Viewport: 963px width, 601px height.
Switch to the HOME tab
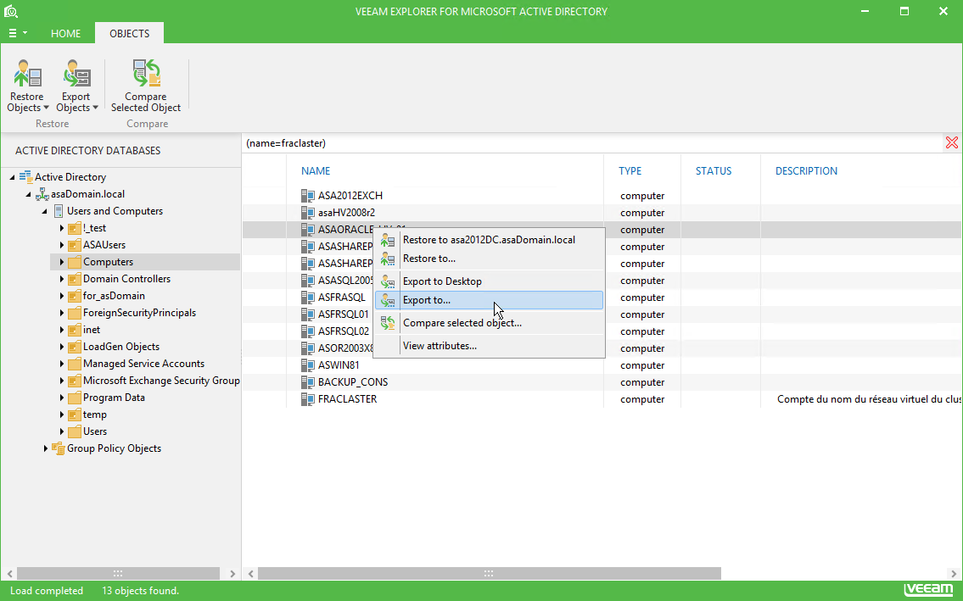[65, 33]
